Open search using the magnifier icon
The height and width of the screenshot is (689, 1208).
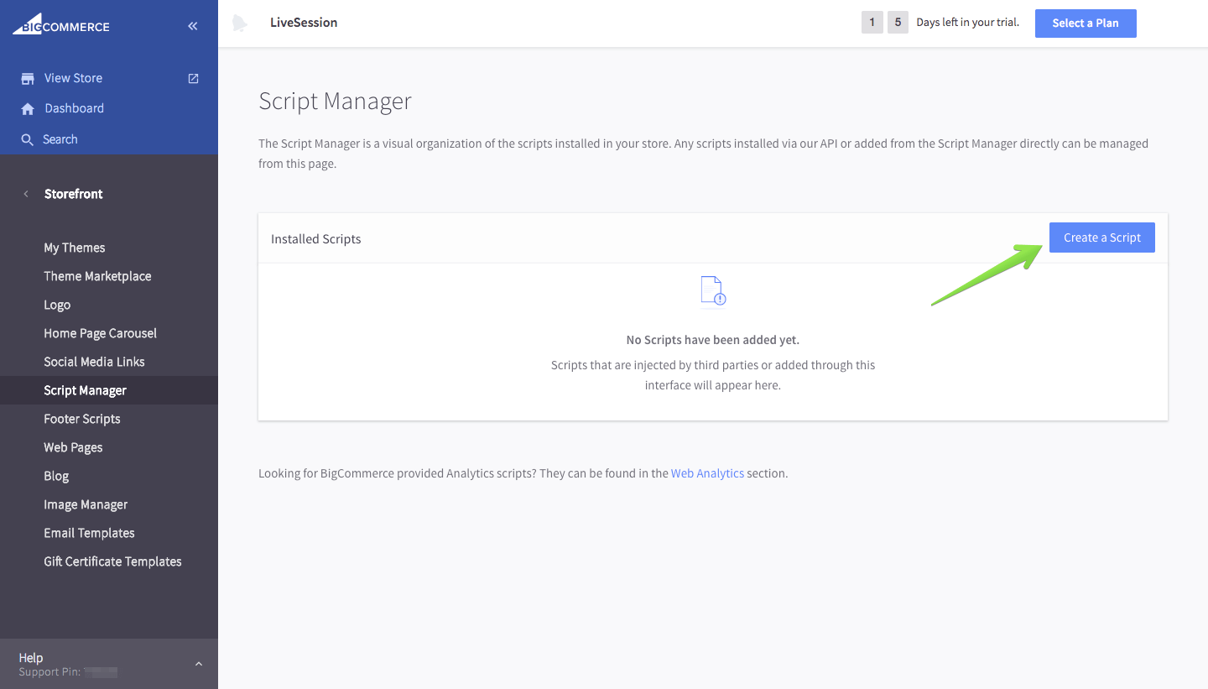point(26,138)
